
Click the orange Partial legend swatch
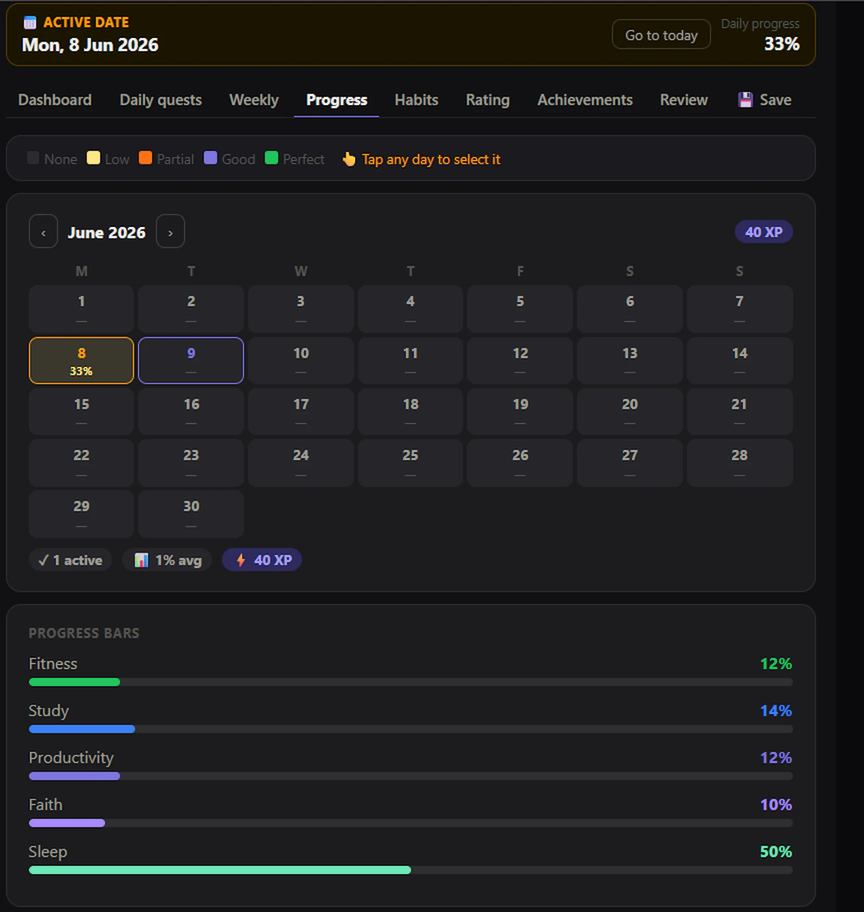coord(145,158)
